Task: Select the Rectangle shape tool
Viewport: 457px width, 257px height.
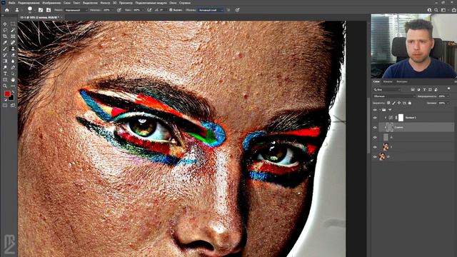Action: [5, 79]
